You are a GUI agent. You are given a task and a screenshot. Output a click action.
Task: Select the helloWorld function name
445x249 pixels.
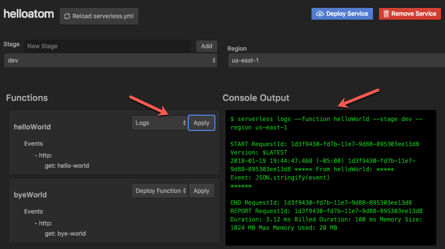(x=33, y=127)
